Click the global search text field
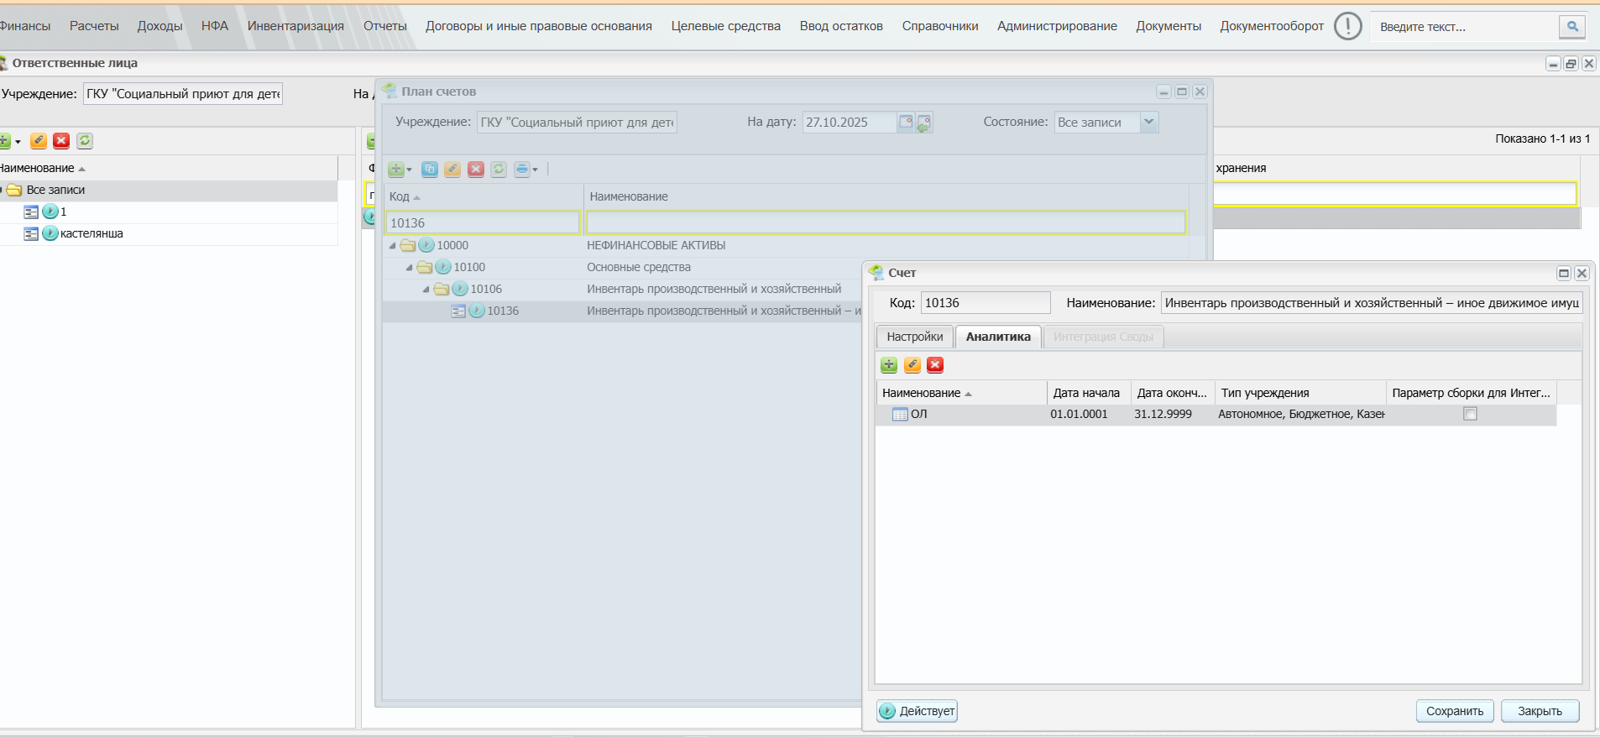This screenshot has width=1600, height=737. pyautogui.click(x=1464, y=27)
